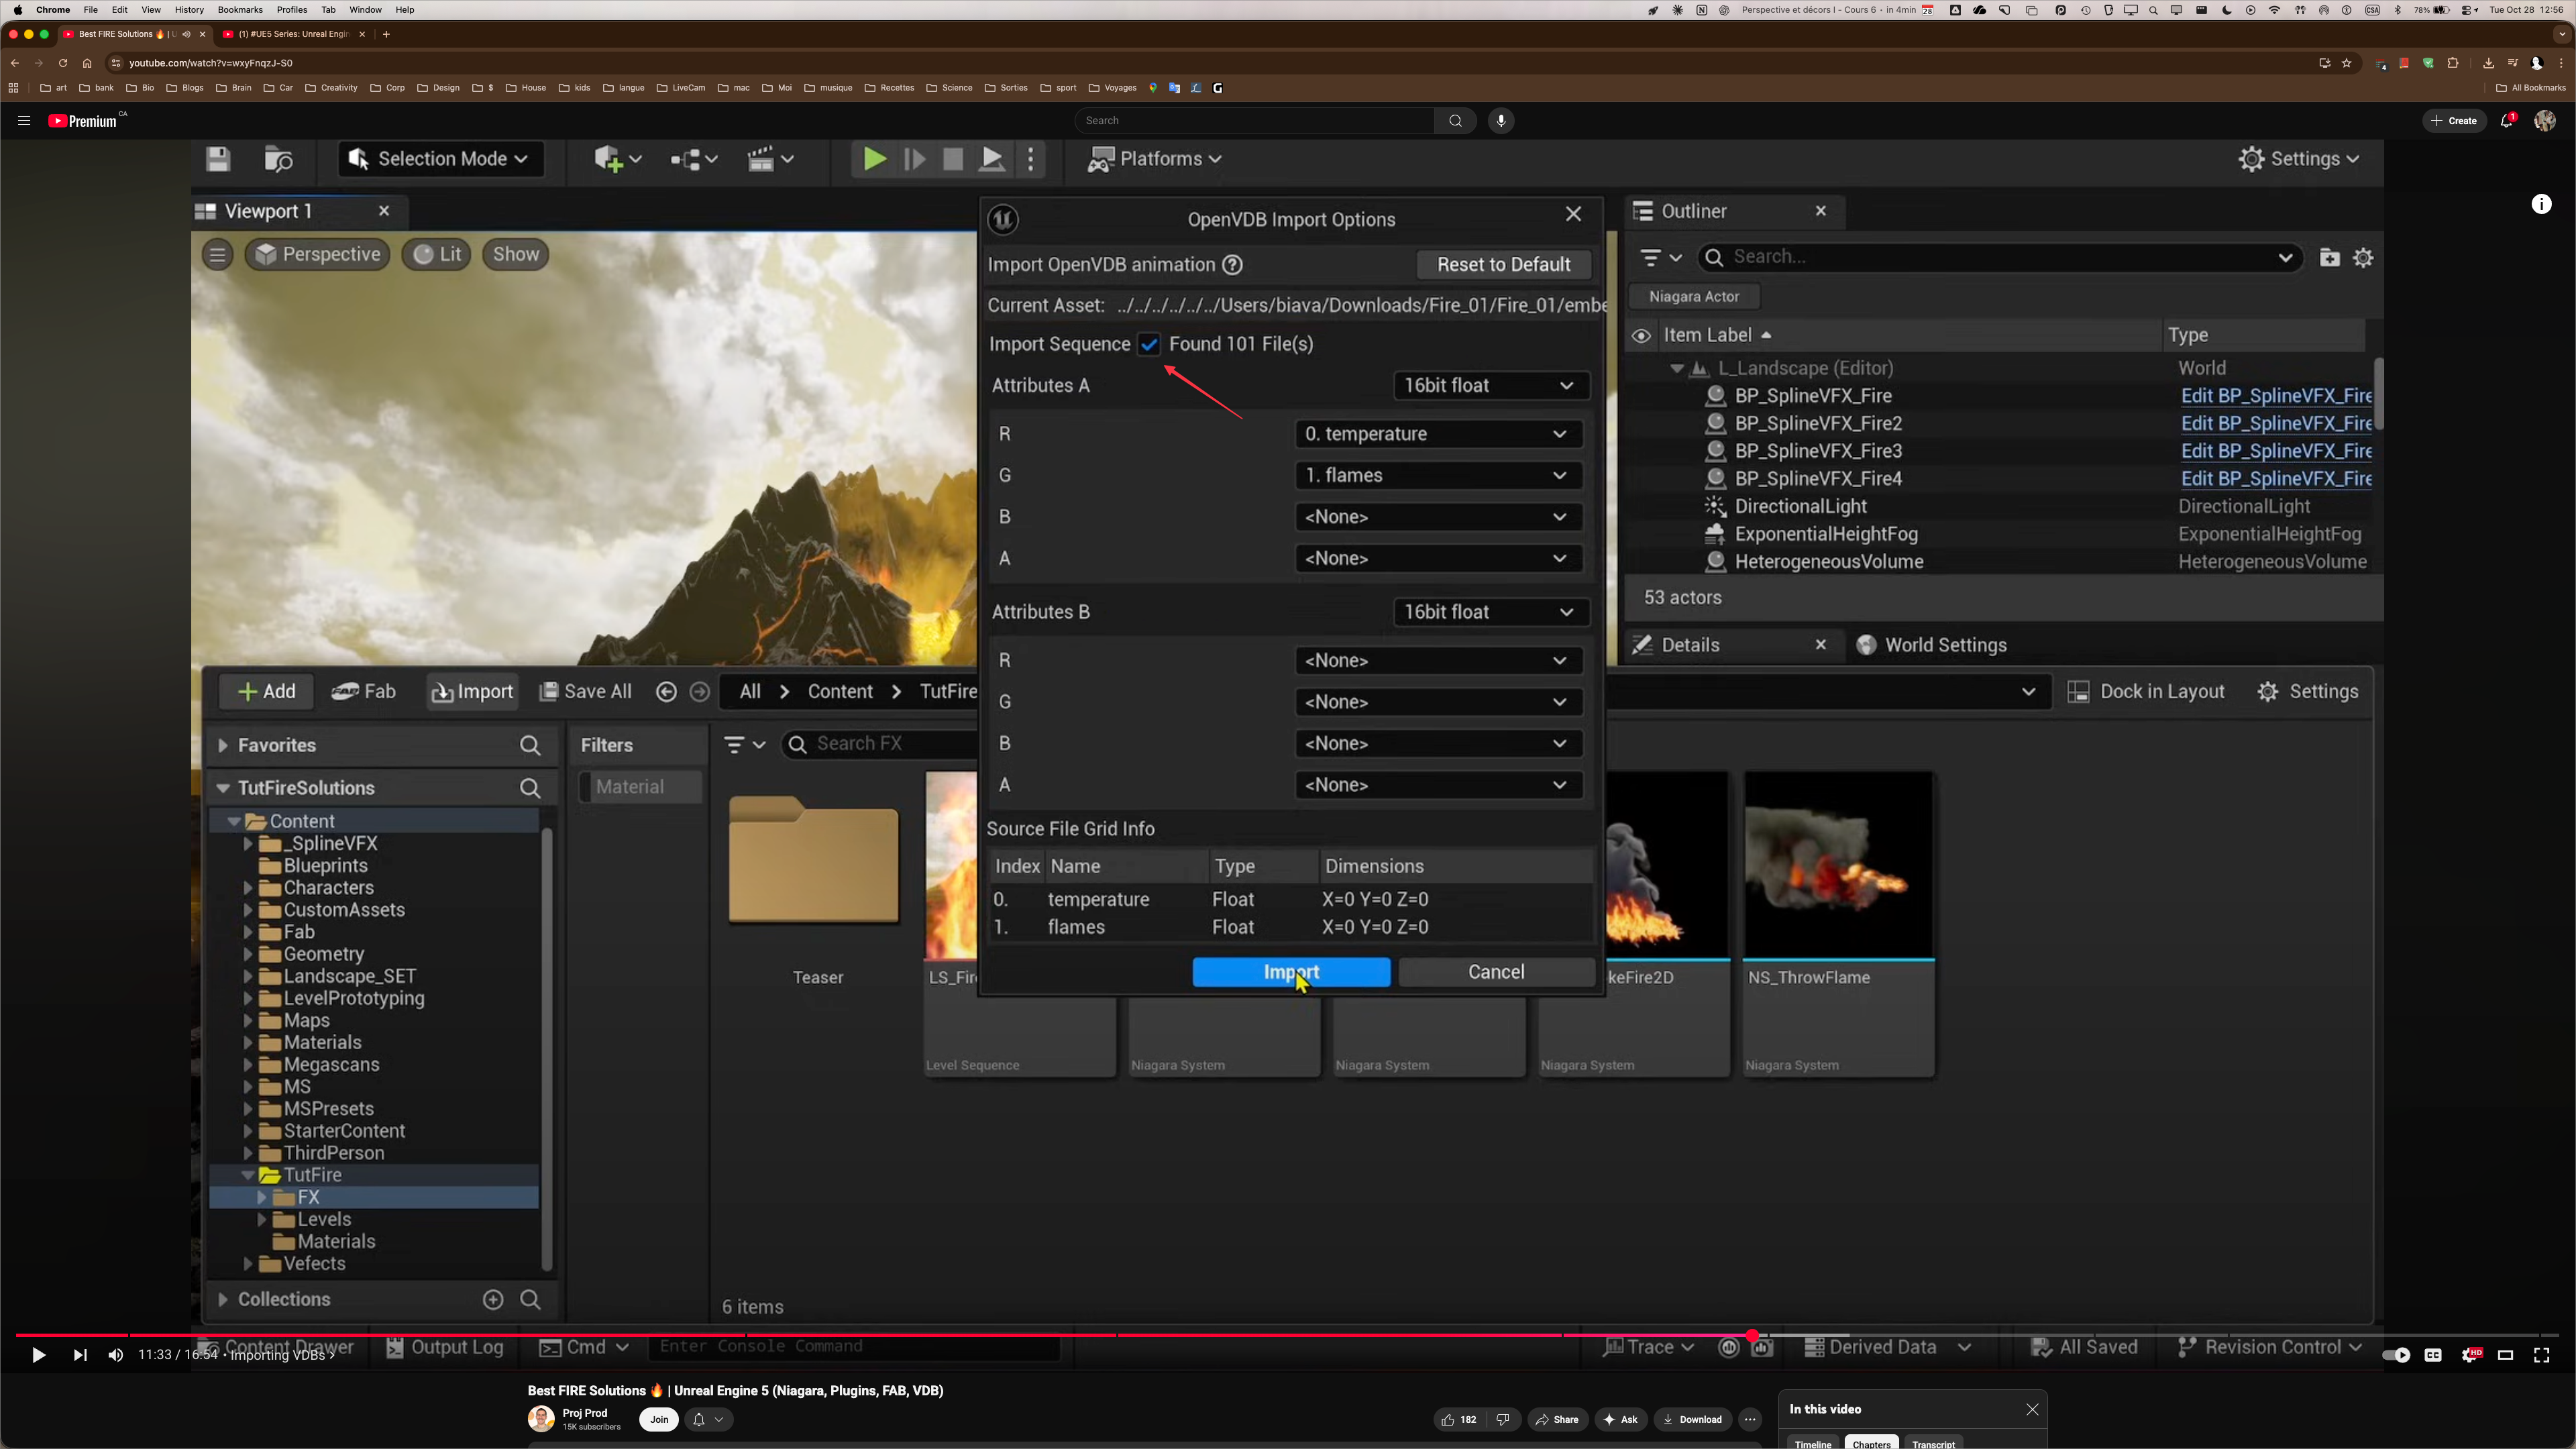Click the red scrubber on the video progress bar
Viewport: 2576px width, 1449px height.
[x=1752, y=1336]
